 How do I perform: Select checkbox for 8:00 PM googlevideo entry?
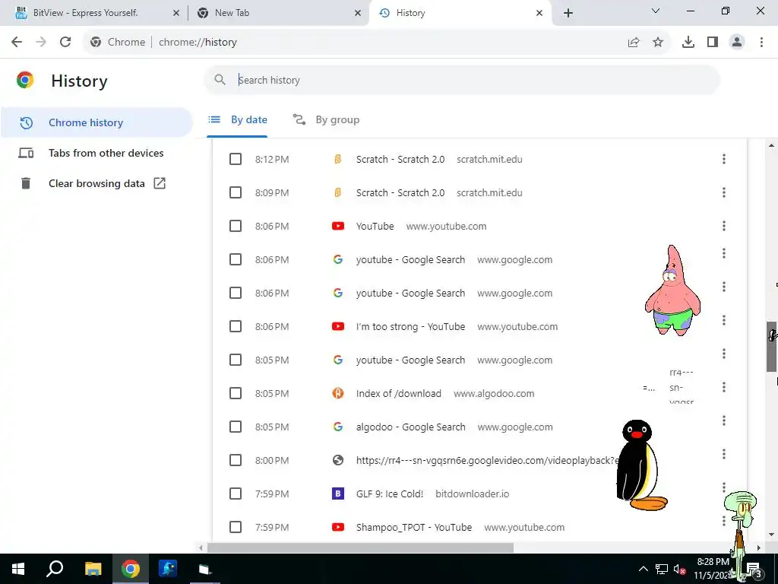pyautogui.click(x=236, y=460)
